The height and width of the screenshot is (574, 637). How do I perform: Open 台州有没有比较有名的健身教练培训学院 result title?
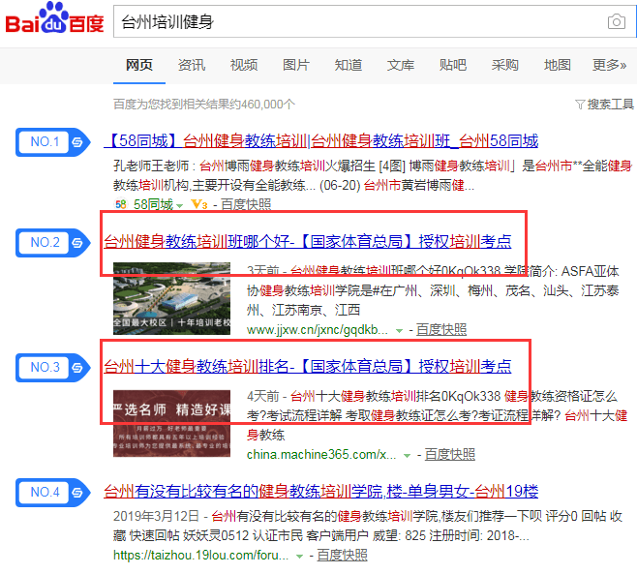(321, 491)
